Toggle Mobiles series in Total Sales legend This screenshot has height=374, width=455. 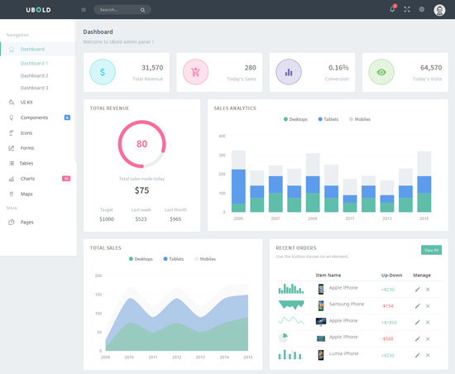[205, 259]
